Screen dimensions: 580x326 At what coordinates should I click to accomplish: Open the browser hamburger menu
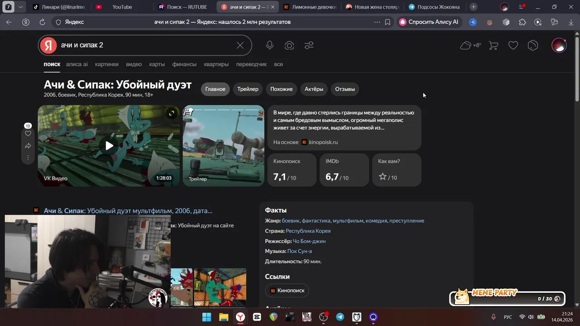[522, 7]
